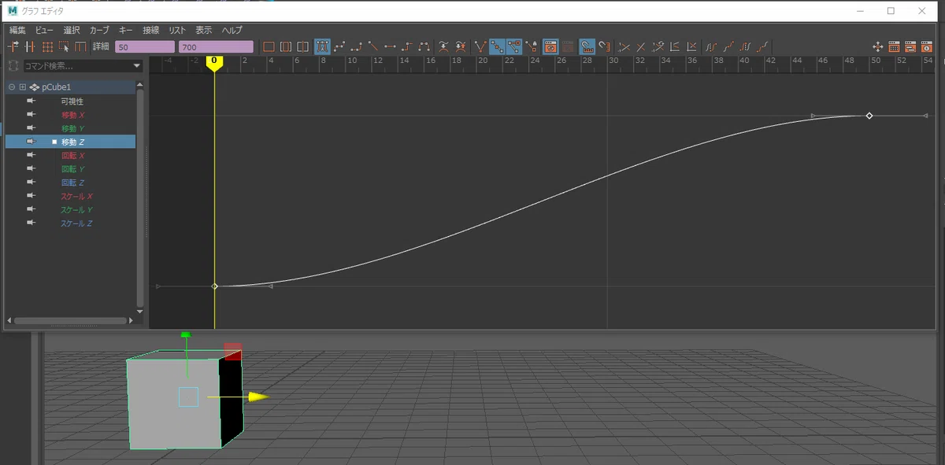Screen dimensions: 945x465
Task: Open the ヘルプ menu
Action: tap(232, 30)
